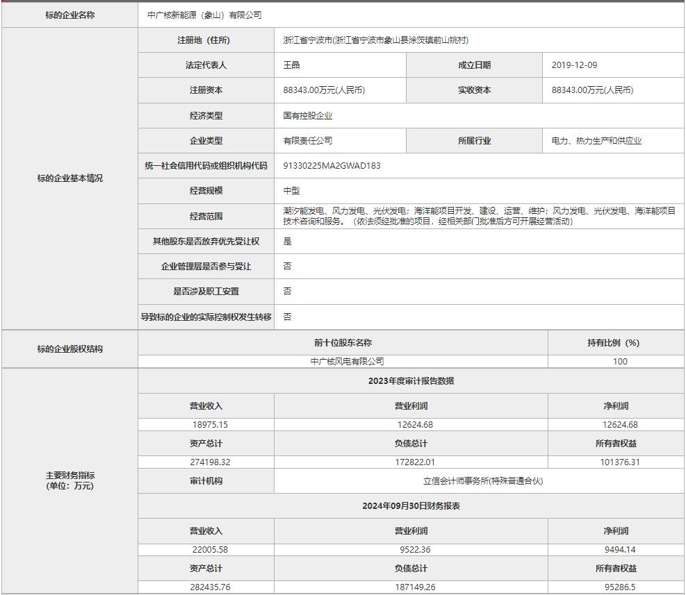This screenshot has height=595, width=686.
Task: Click the company name 中广核新能源（象山）有限公司
Action: 204,15
